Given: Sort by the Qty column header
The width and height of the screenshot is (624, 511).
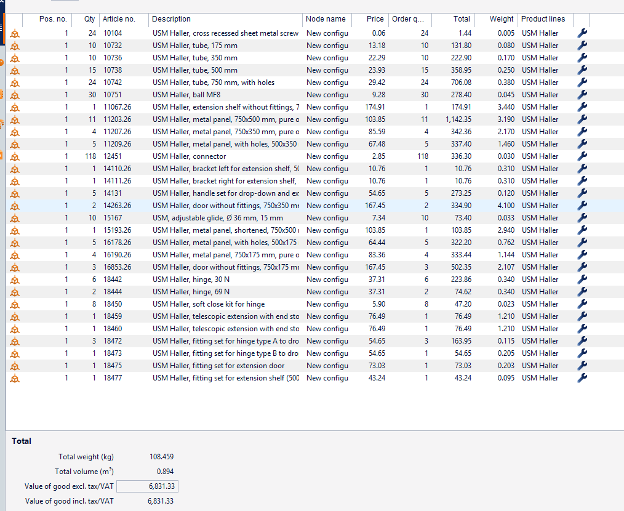Looking at the screenshot, I should pos(86,19).
